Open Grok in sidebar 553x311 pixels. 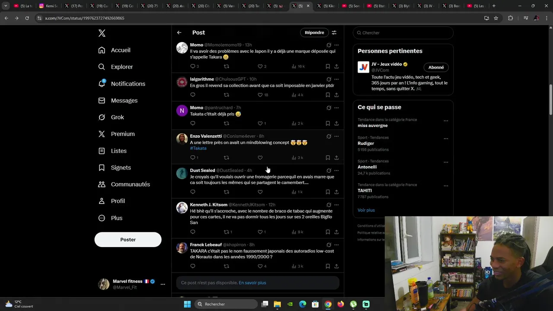(x=111, y=117)
